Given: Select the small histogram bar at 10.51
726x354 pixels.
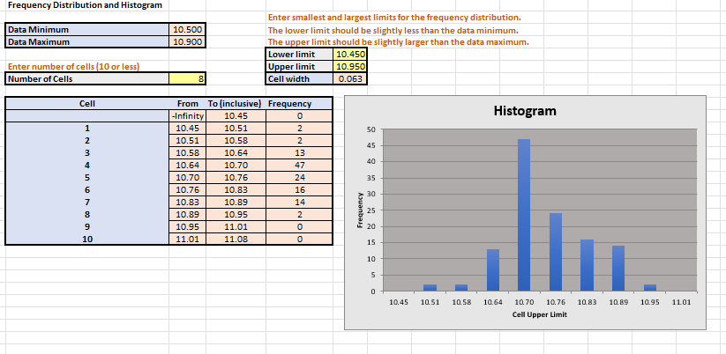Looking at the screenshot, I should pyautogui.click(x=430, y=288).
